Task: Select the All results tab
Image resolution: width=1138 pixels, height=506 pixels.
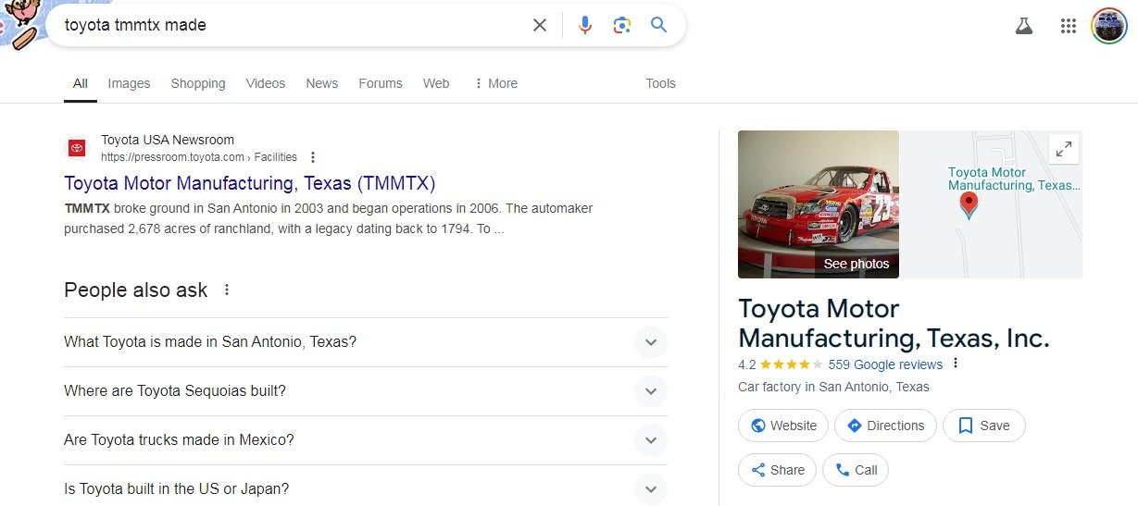Action: pos(81,83)
